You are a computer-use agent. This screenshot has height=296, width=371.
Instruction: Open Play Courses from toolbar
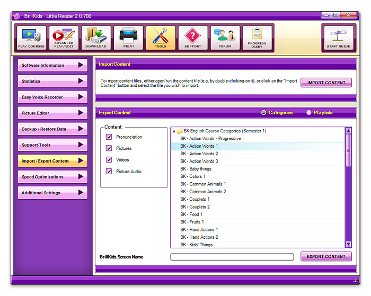[31, 38]
